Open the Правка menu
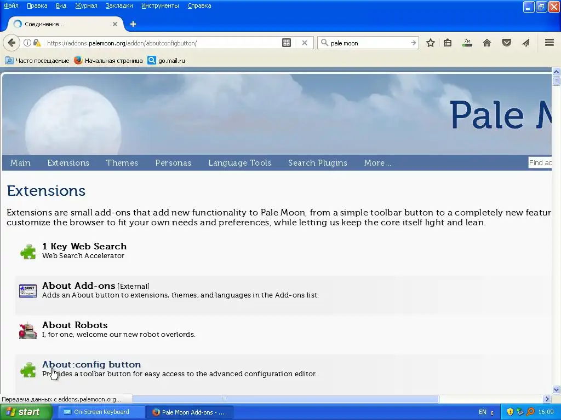 pos(37,5)
